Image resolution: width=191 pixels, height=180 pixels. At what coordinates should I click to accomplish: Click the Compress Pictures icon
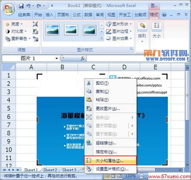pyautogui.click(x=36, y=24)
